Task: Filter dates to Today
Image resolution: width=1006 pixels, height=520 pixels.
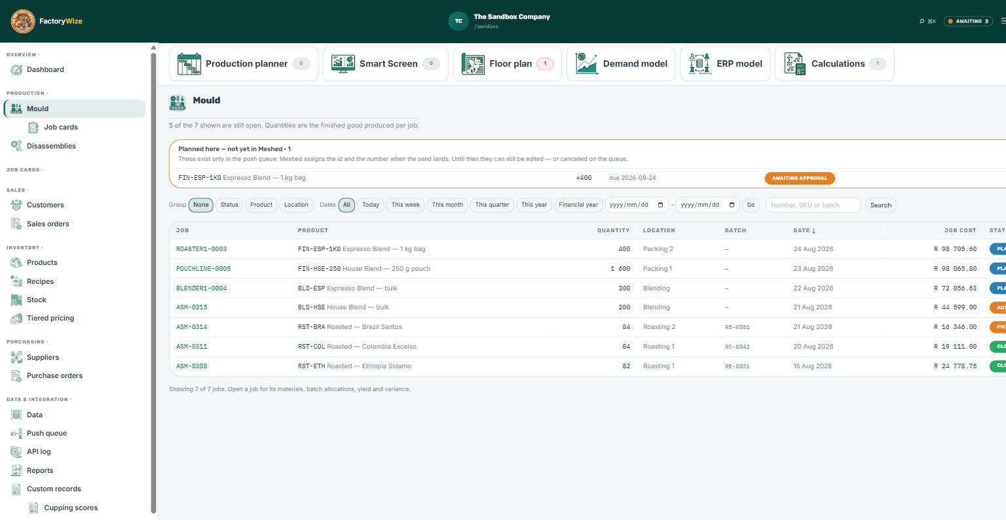Action: coord(371,205)
